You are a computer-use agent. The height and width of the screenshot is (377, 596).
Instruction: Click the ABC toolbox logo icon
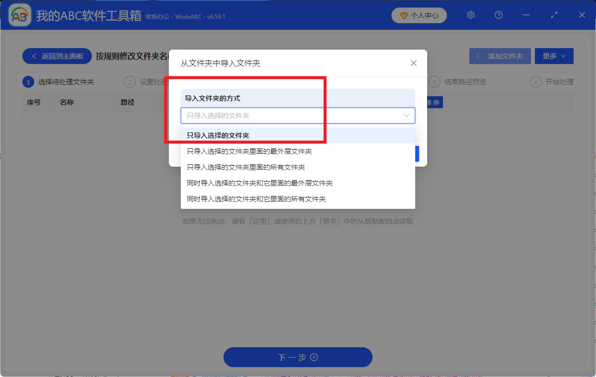[x=19, y=15]
